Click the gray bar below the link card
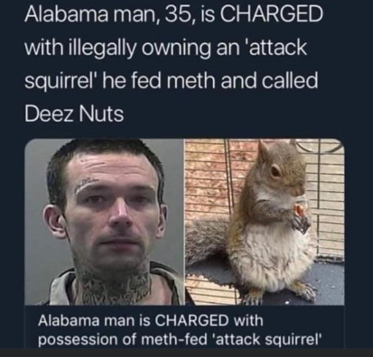This screenshot has height=357, width=373. click(x=186, y=353)
